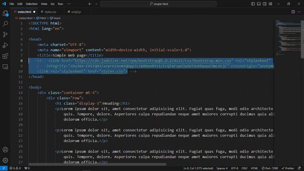Screen dimensions: 304x171
Task: Click the simple-html command center search box
Action: coord(158,4)
